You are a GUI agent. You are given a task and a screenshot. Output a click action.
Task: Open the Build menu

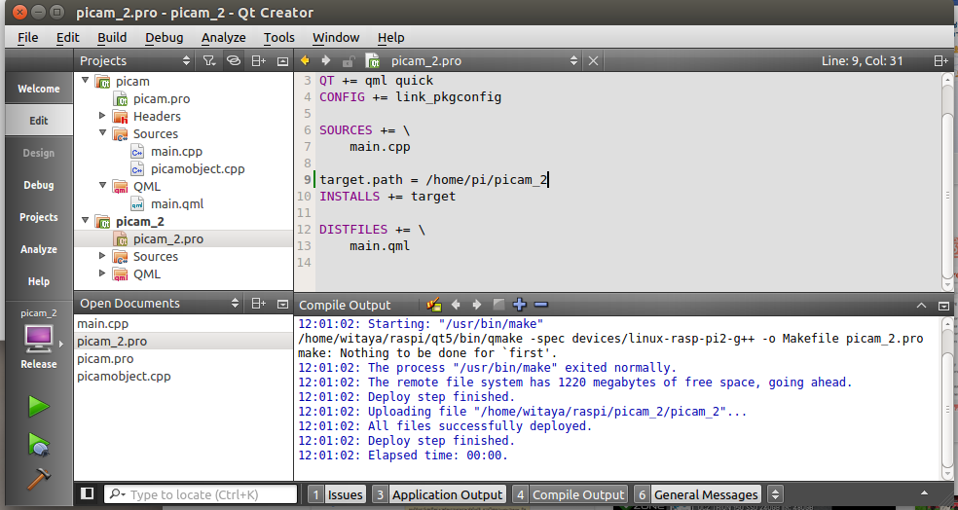[x=112, y=37]
